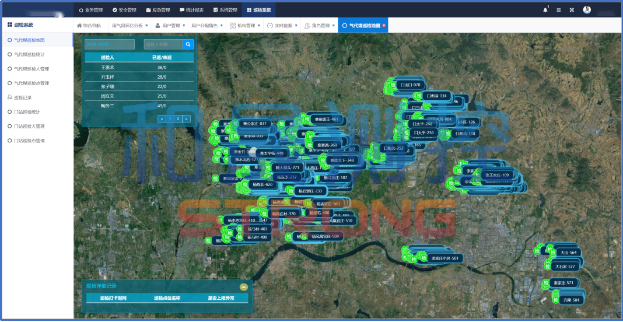Click the green 检 marker beside 口陡鸟-118
The width and height of the screenshot is (623, 322).
448,134
